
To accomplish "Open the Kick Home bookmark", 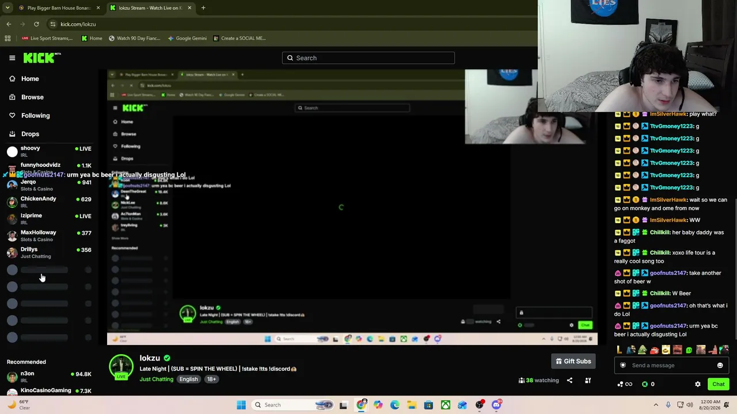I will tap(92, 39).
